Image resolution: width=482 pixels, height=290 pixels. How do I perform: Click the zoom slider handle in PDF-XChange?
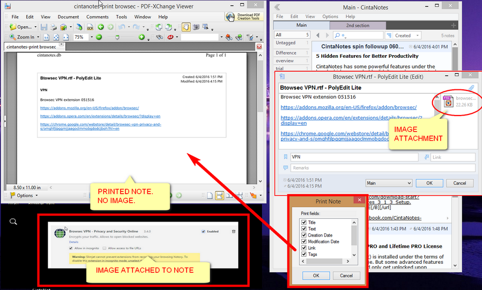click(x=117, y=37)
